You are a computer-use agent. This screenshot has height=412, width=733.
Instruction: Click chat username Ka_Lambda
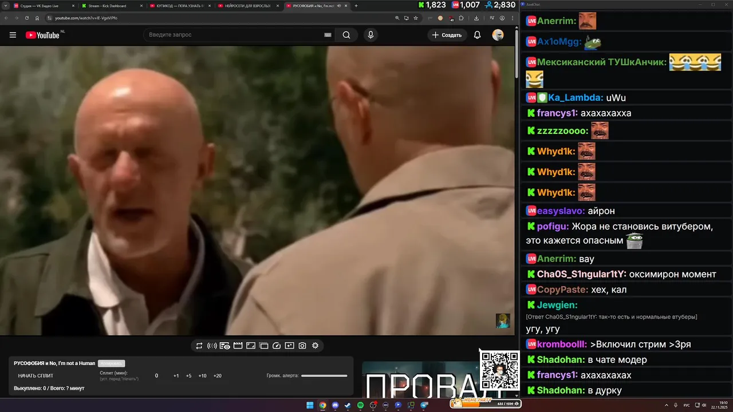pos(576,98)
